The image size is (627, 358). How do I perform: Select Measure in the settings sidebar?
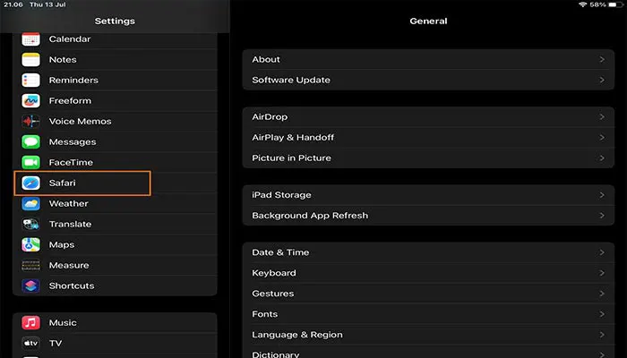tap(68, 266)
